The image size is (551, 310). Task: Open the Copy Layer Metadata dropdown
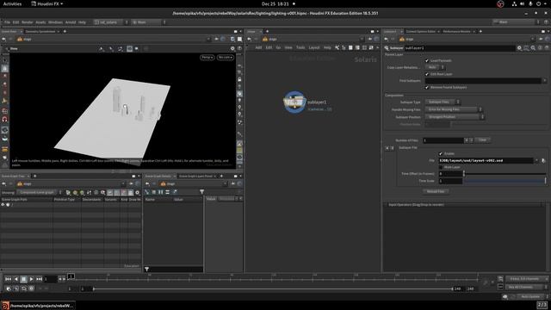point(435,67)
